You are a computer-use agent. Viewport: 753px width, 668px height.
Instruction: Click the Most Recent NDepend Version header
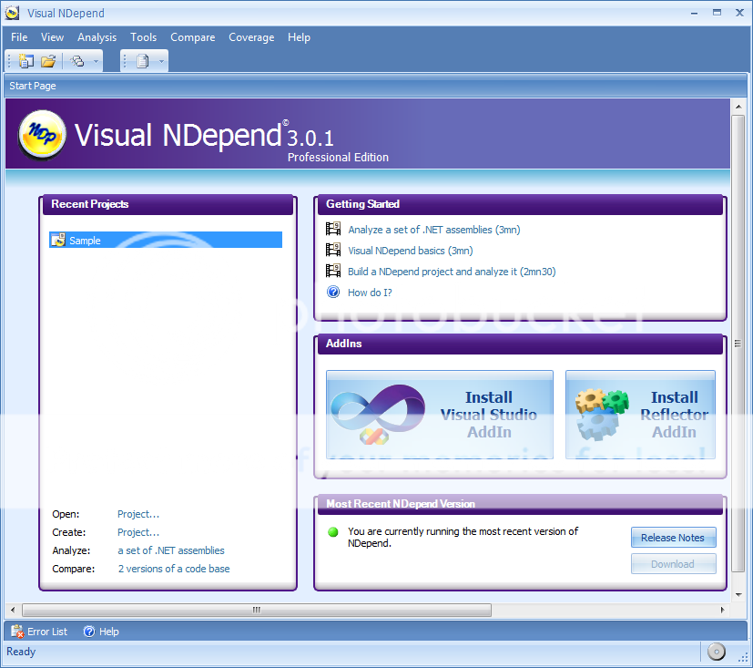point(520,504)
